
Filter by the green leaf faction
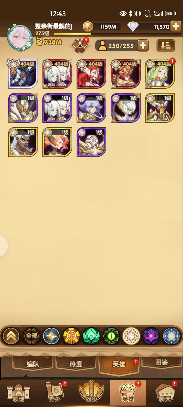pos(91,336)
